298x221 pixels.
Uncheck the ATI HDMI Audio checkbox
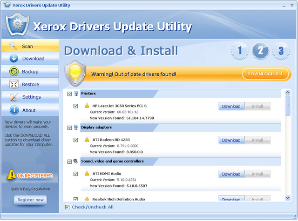[x=75, y=174]
